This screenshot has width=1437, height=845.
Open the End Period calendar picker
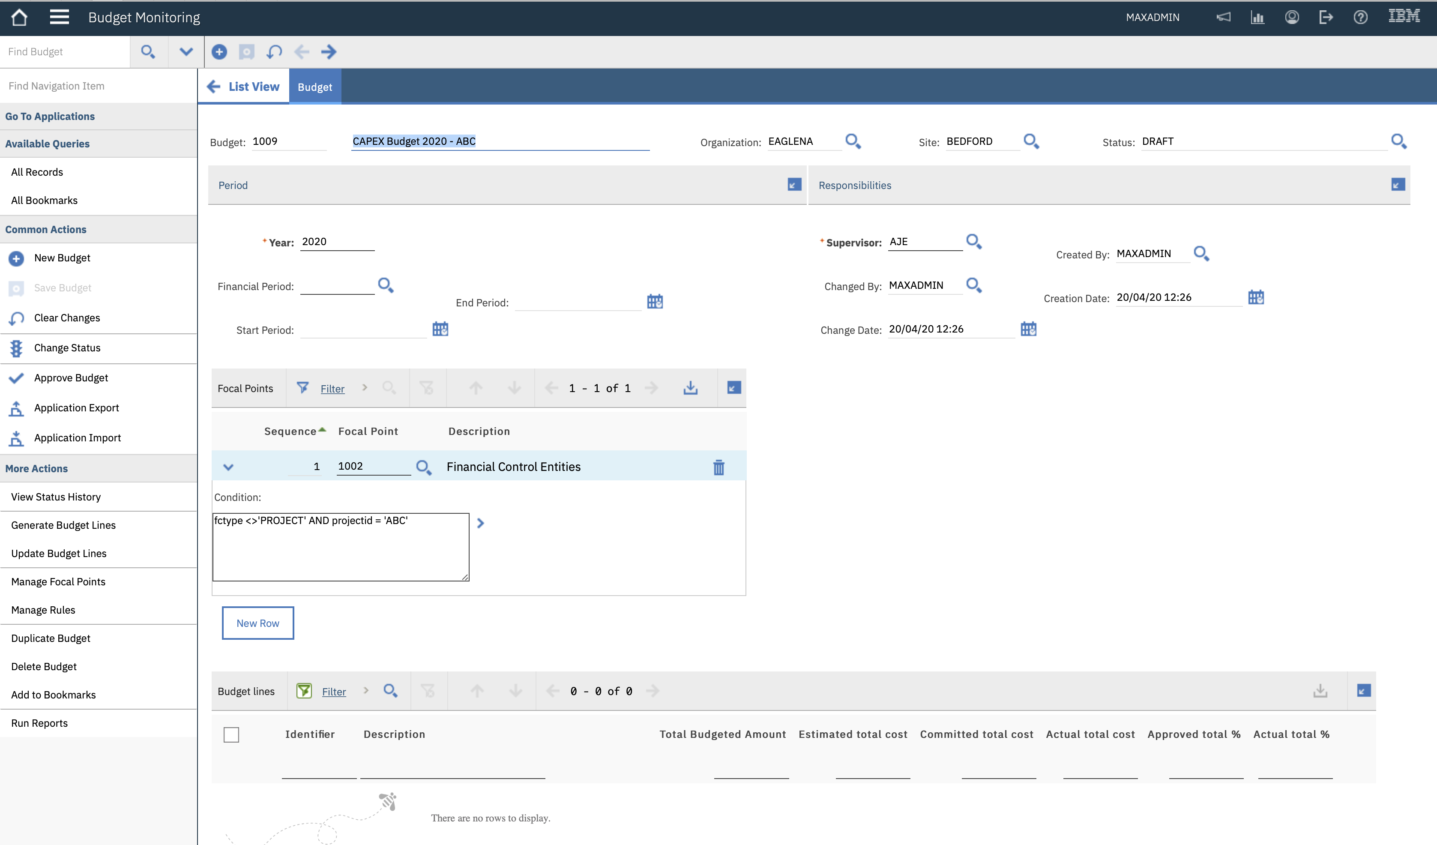click(x=655, y=302)
